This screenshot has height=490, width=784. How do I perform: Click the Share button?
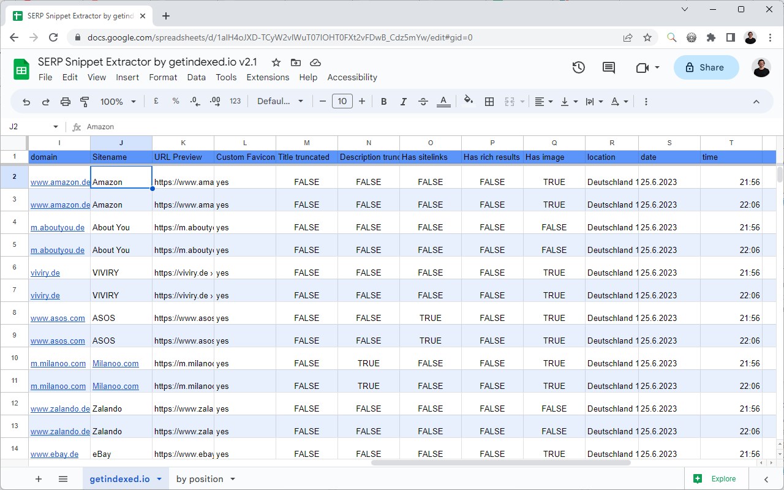pyautogui.click(x=705, y=67)
